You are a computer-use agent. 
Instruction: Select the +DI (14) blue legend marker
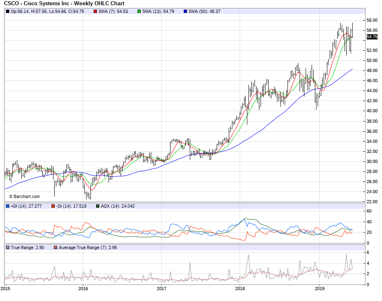pos(8,206)
